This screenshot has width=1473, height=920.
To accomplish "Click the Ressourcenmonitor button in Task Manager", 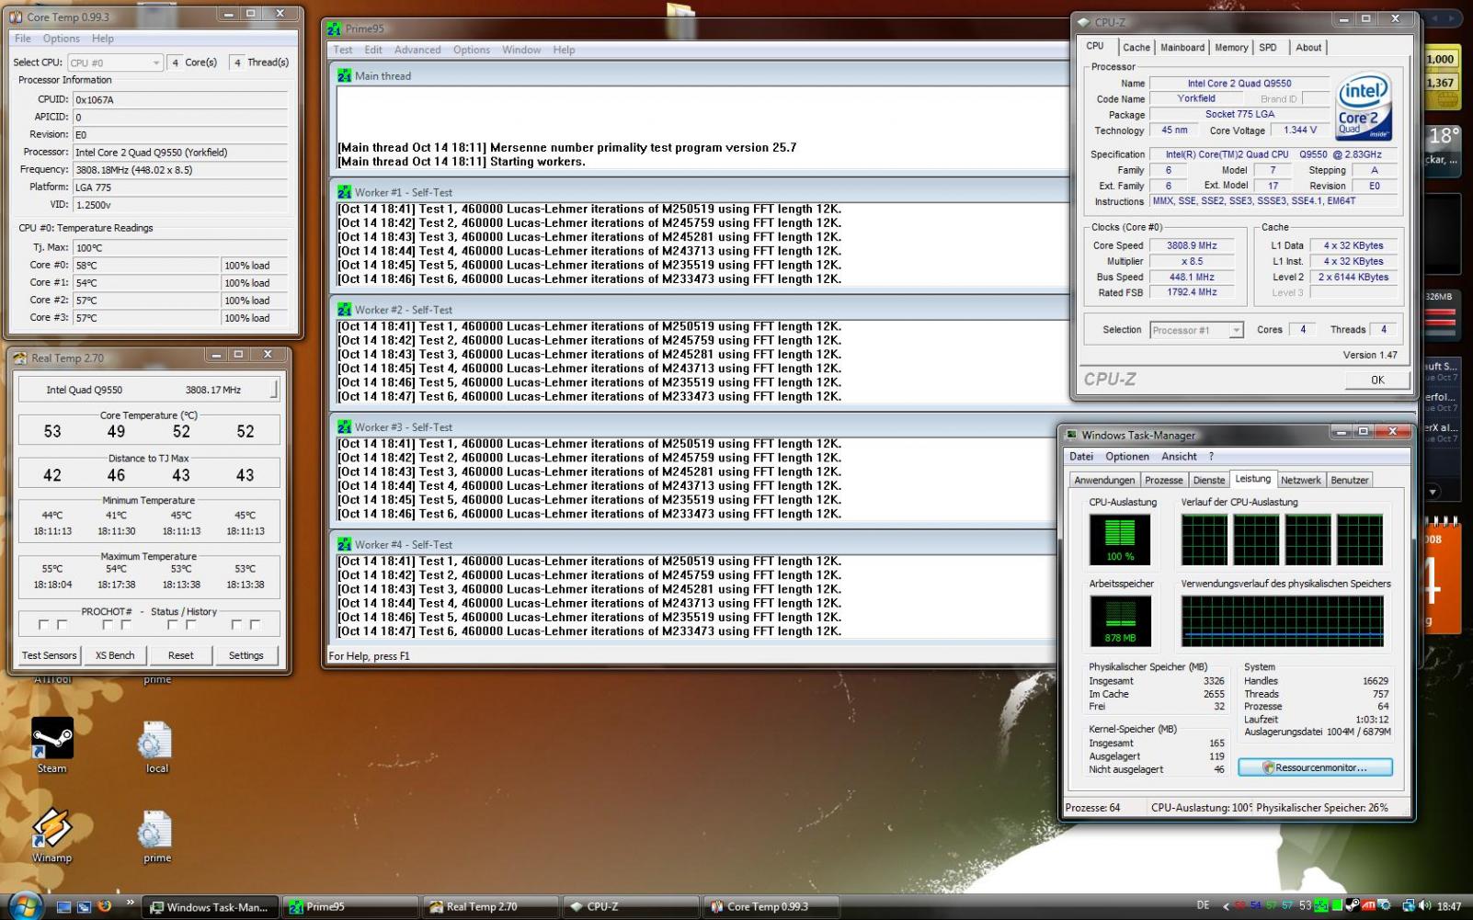I will pyautogui.click(x=1315, y=767).
